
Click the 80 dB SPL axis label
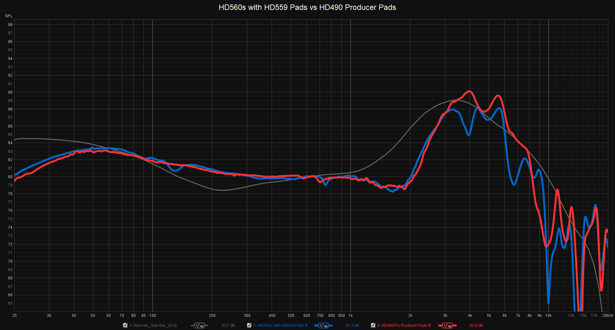(10, 177)
